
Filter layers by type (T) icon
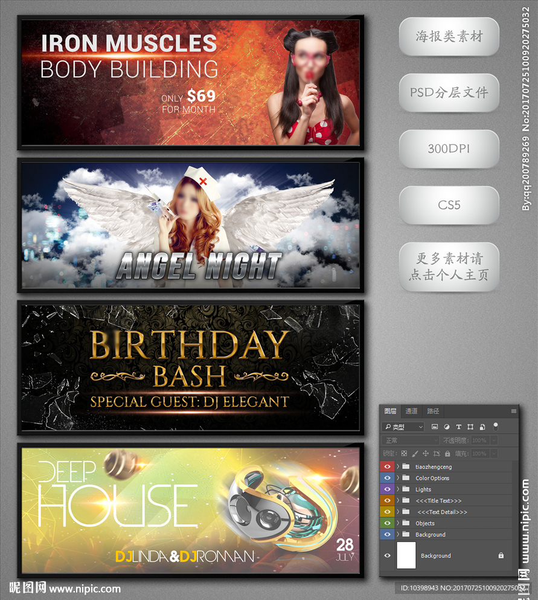tap(458, 427)
